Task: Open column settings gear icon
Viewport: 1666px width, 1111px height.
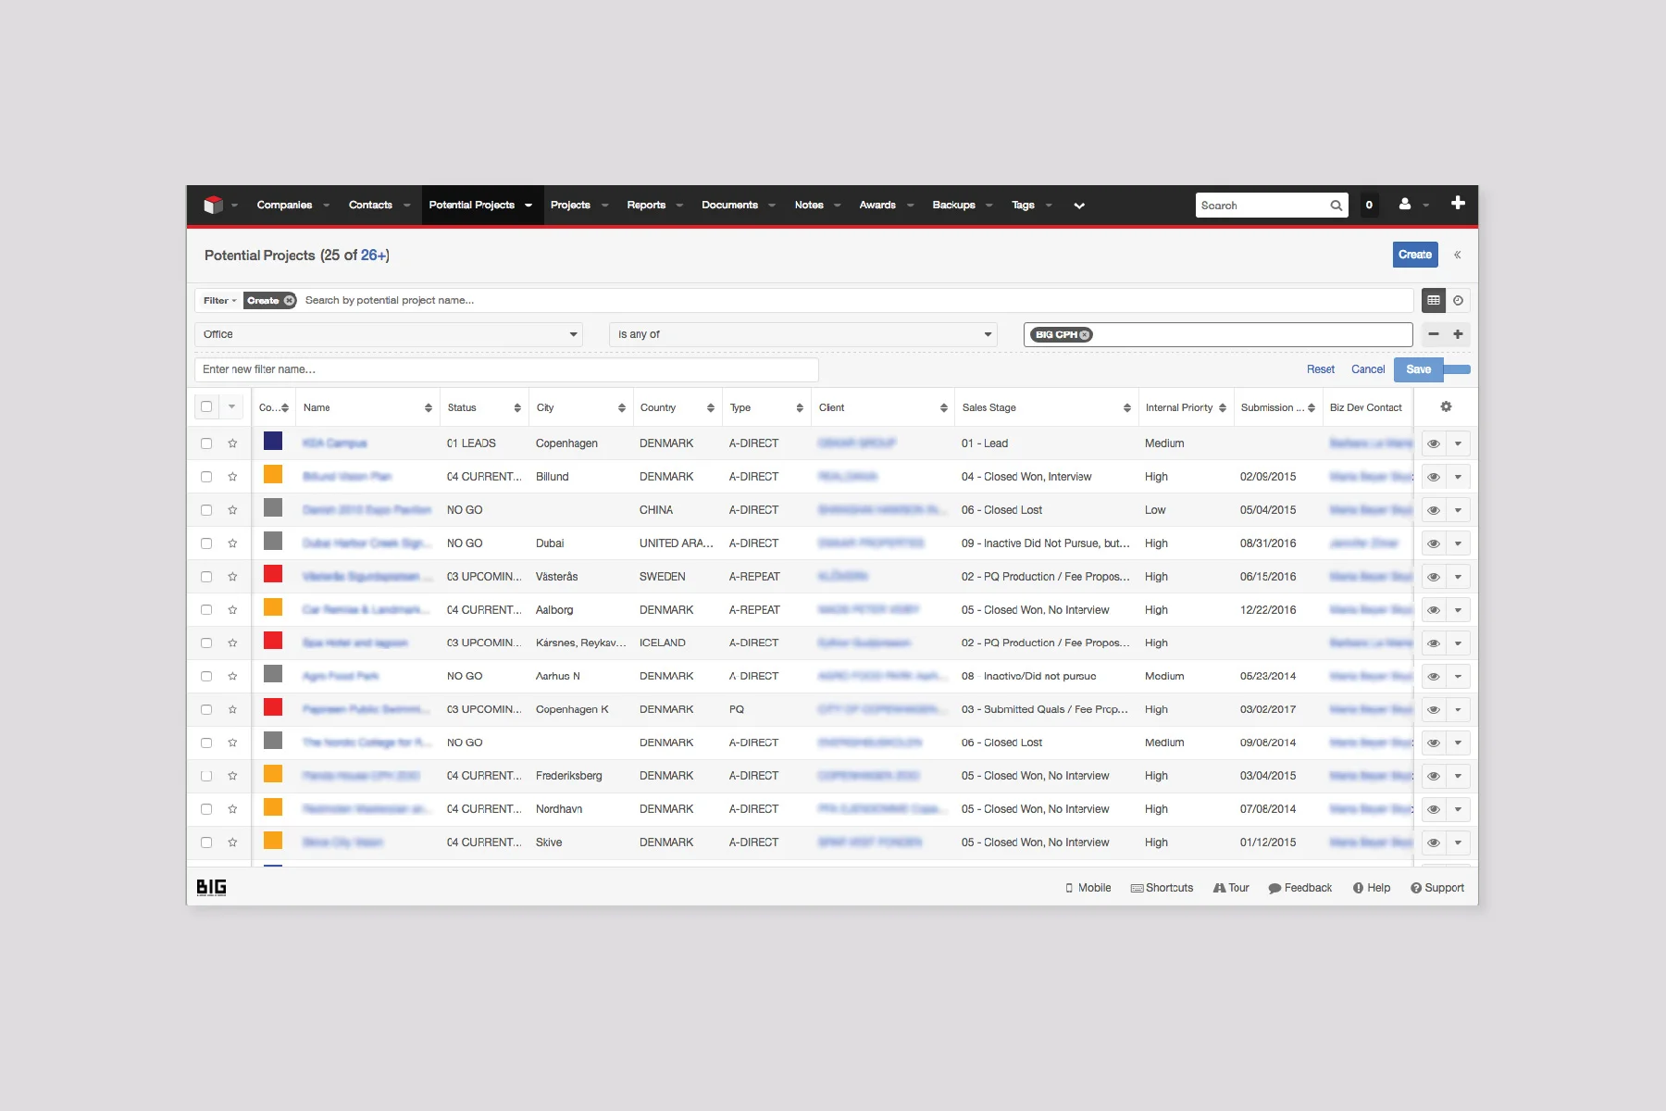Action: (x=1446, y=406)
